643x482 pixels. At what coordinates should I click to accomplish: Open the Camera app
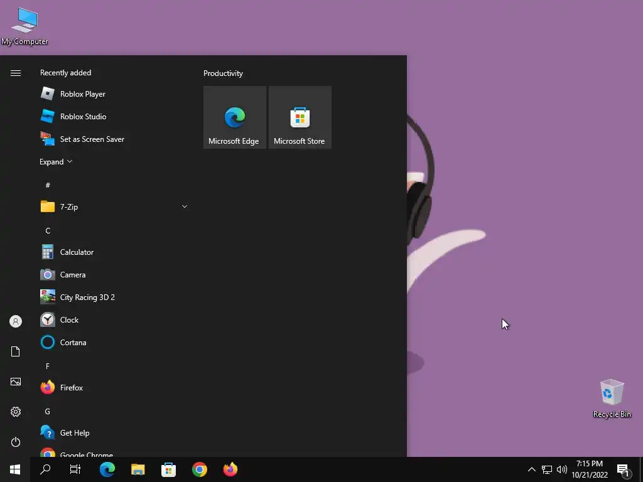[x=114, y=275]
